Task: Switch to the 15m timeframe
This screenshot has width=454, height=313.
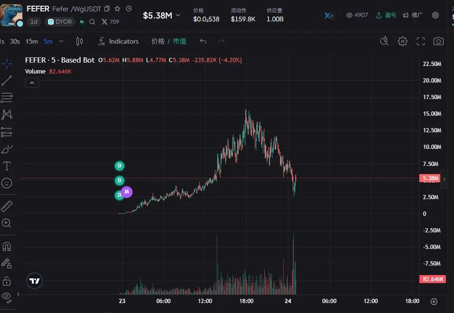Action: pyautogui.click(x=31, y=41)
